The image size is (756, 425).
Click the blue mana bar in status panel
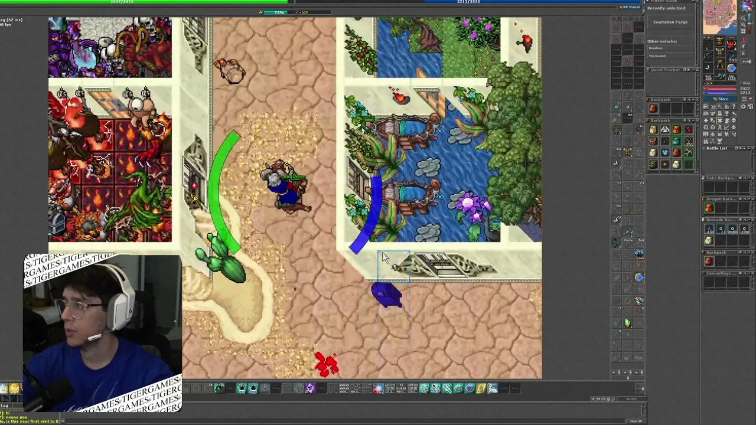(x=719, y=92)
